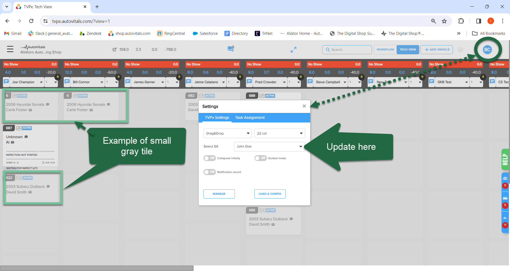Open the 688 vehicle tile
The image size is (510, 271).
(x=273, y=96)
